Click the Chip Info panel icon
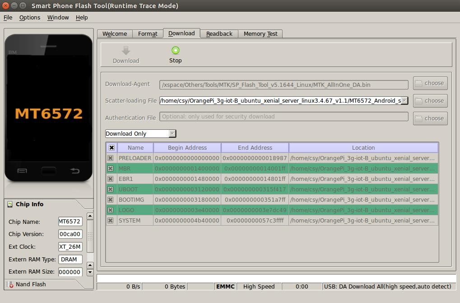This screenshot has width=460, height=303. click(x=10, y=204)
